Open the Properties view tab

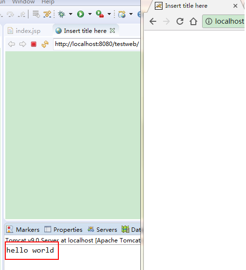pos(63,229)
